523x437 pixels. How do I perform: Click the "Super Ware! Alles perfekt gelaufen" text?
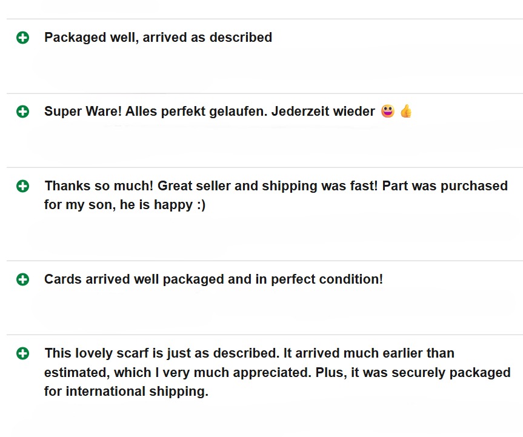[x=156, y=112]
